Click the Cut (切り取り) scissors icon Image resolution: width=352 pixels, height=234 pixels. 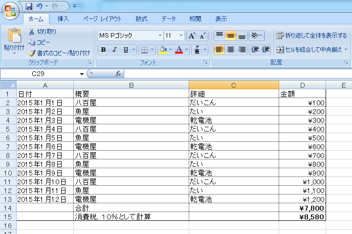click(x=32, y=32)
